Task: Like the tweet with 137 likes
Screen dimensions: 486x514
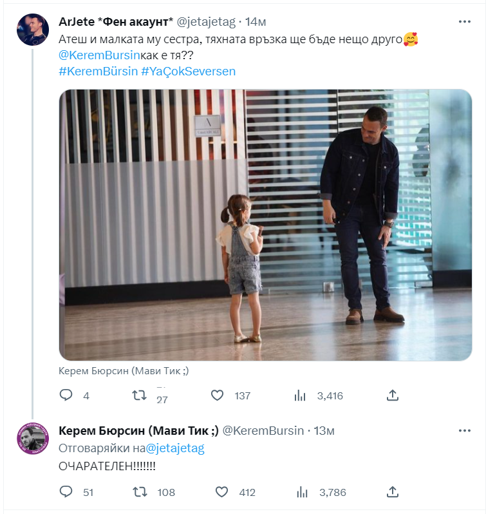Action: click(218, 395)
